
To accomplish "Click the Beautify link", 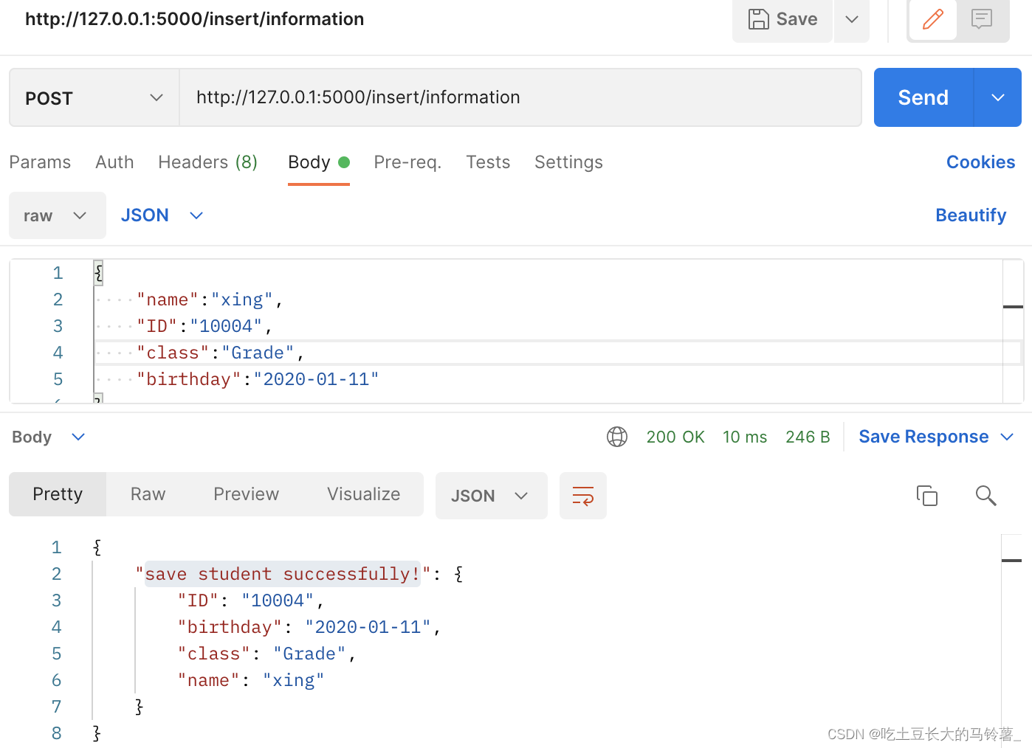I will click(970, 215).
